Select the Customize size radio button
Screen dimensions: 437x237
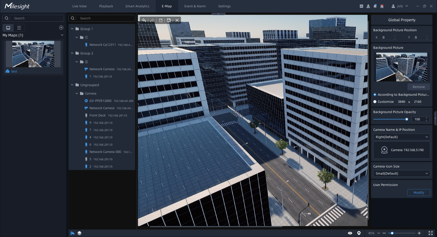pos(375,102)
